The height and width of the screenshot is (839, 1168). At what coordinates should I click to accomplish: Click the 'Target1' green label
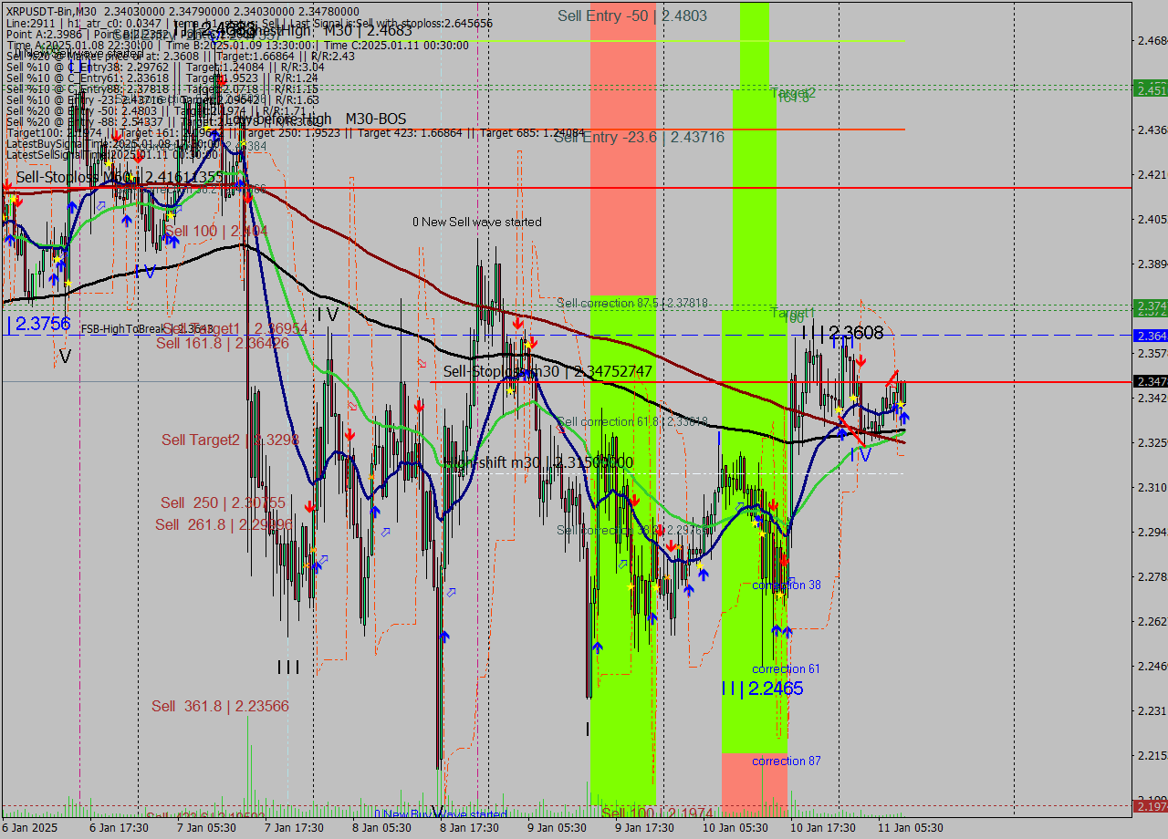(792, 313)
